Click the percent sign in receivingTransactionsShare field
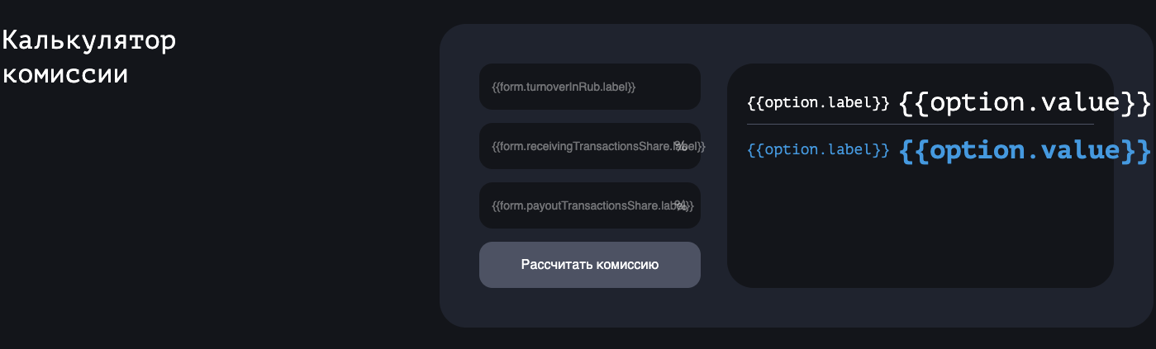 681,146
